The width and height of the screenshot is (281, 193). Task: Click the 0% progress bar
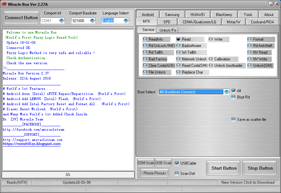(68, 175)
